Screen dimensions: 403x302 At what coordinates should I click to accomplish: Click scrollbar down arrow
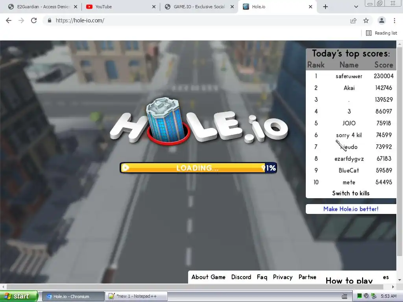(399, 280)
